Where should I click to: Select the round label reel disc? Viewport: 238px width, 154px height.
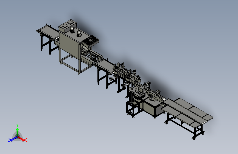pos(133,89)
